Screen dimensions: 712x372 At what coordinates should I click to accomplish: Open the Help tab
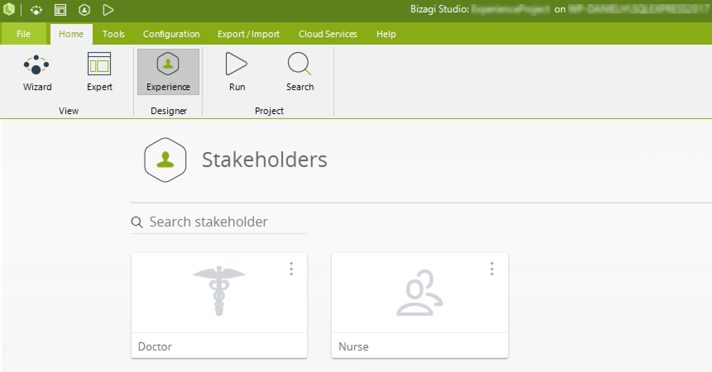pyautogui.click(x=386, y=34)
